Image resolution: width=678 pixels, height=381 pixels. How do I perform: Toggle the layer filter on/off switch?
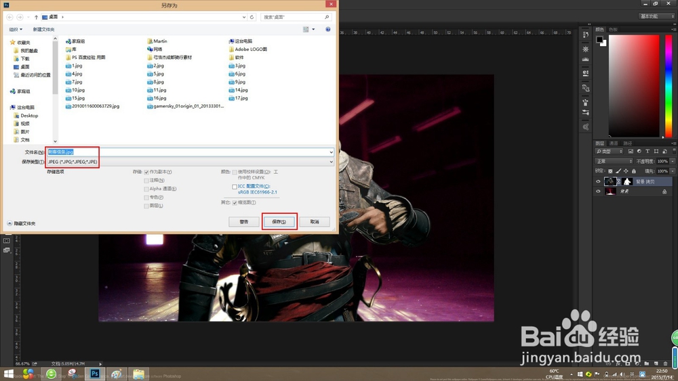pyautogui.click(x=673, y=151)
